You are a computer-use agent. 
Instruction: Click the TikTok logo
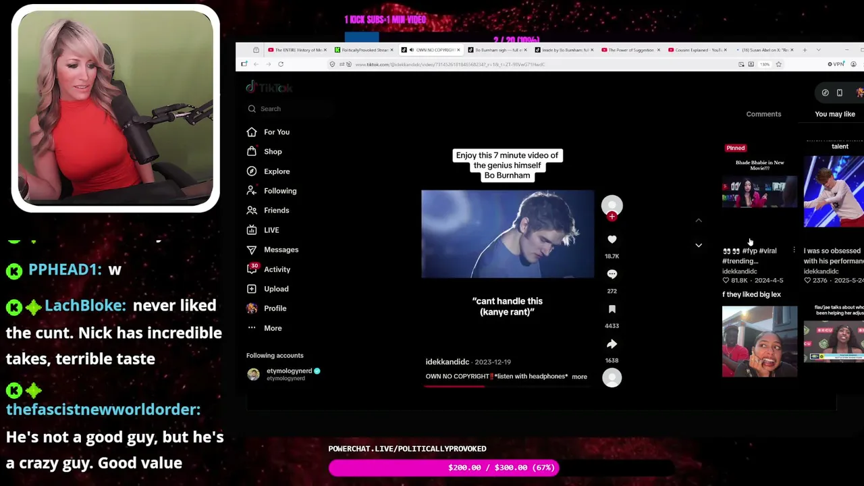coord(269,88)
